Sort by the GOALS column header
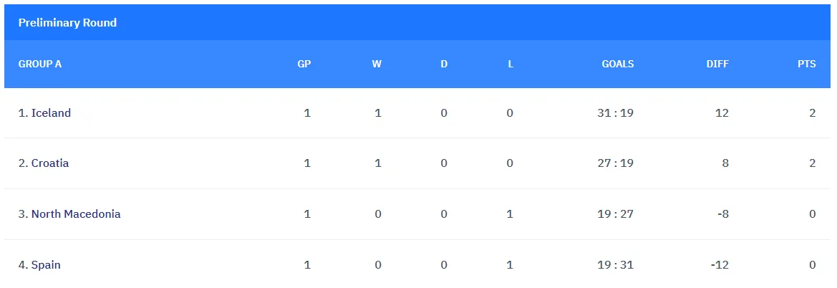 click(617, 64)
